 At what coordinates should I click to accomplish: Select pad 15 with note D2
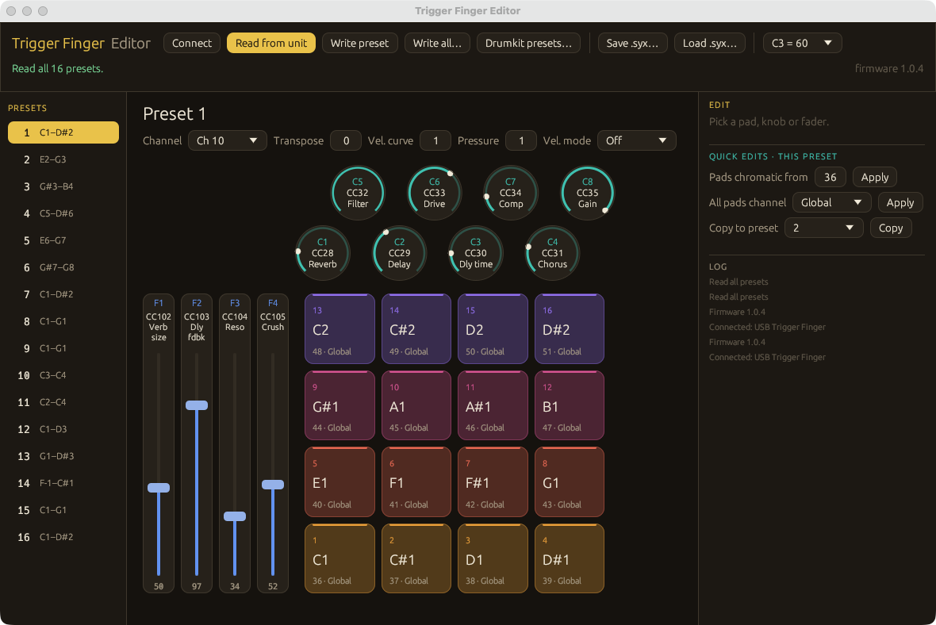tap(493, 329)
